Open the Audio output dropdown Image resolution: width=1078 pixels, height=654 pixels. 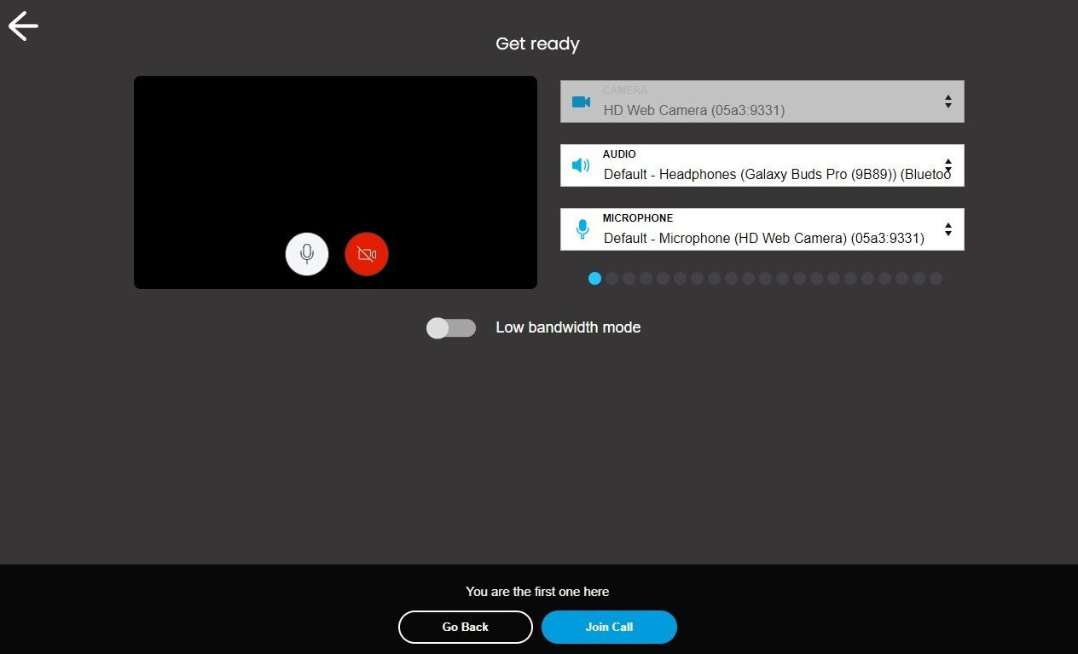click(762, 165)
